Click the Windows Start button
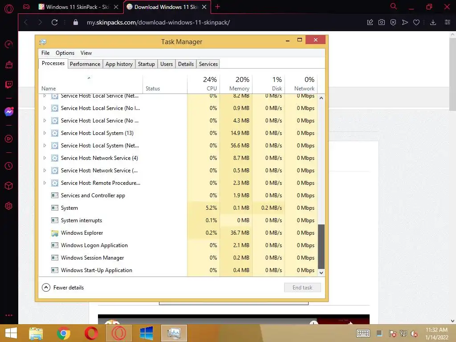456x342 pixels. tap(11, 333)
